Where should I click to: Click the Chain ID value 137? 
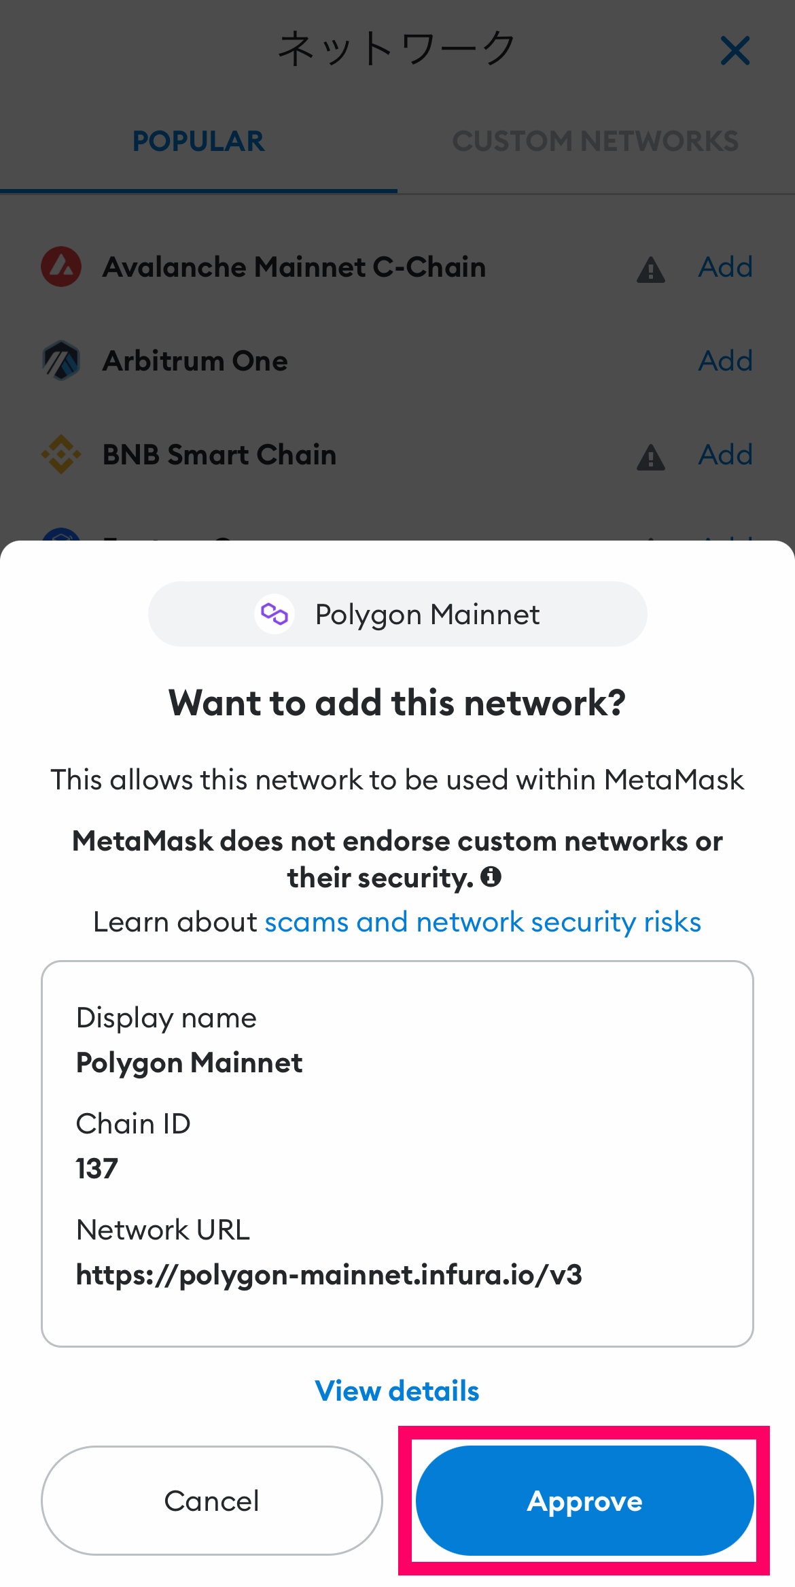pyautogui.click(x=97, y=1169)
